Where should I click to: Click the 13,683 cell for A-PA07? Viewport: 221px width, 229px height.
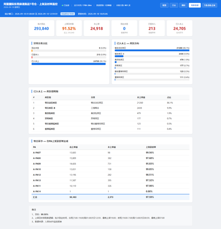(73, 153)
